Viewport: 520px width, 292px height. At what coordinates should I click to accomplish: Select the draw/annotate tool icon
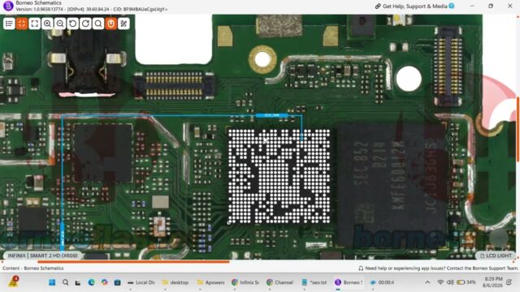coord(123,24)
